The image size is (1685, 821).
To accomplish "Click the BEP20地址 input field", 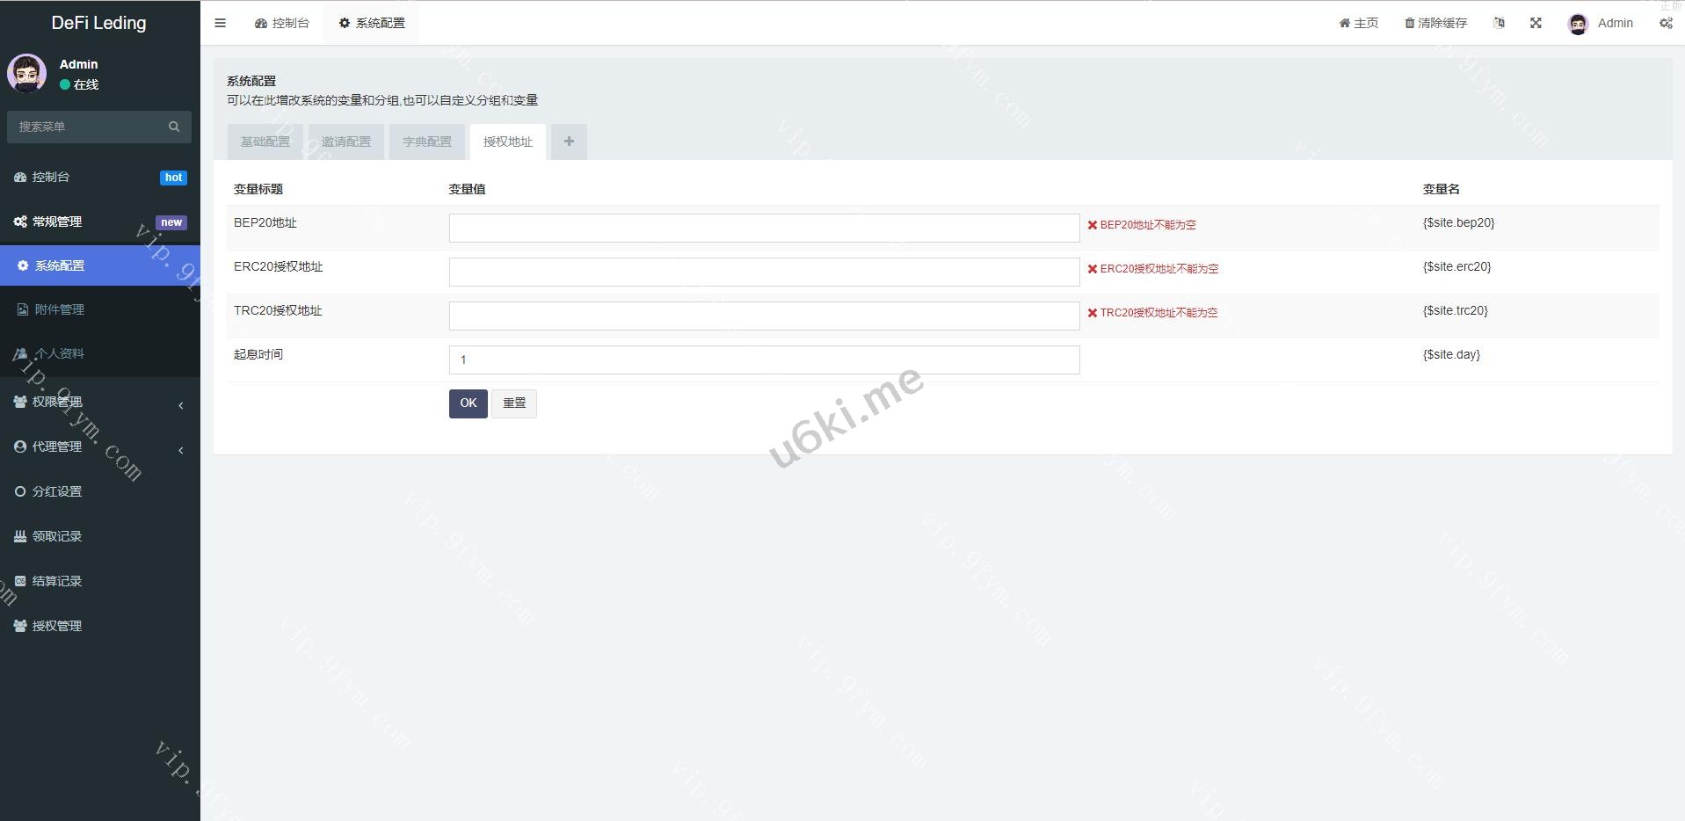I will 764,228.
